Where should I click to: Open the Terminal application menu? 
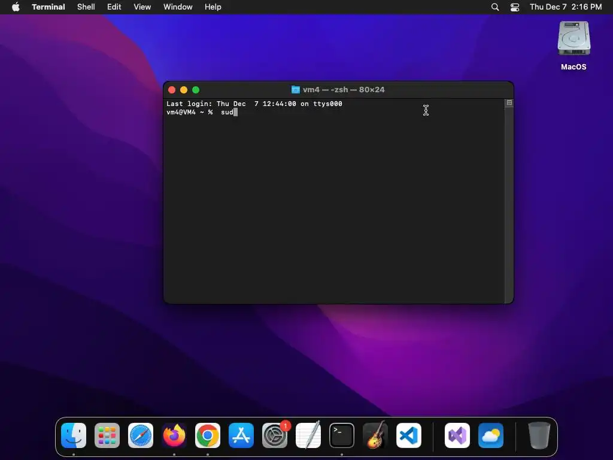pos(48,7)
